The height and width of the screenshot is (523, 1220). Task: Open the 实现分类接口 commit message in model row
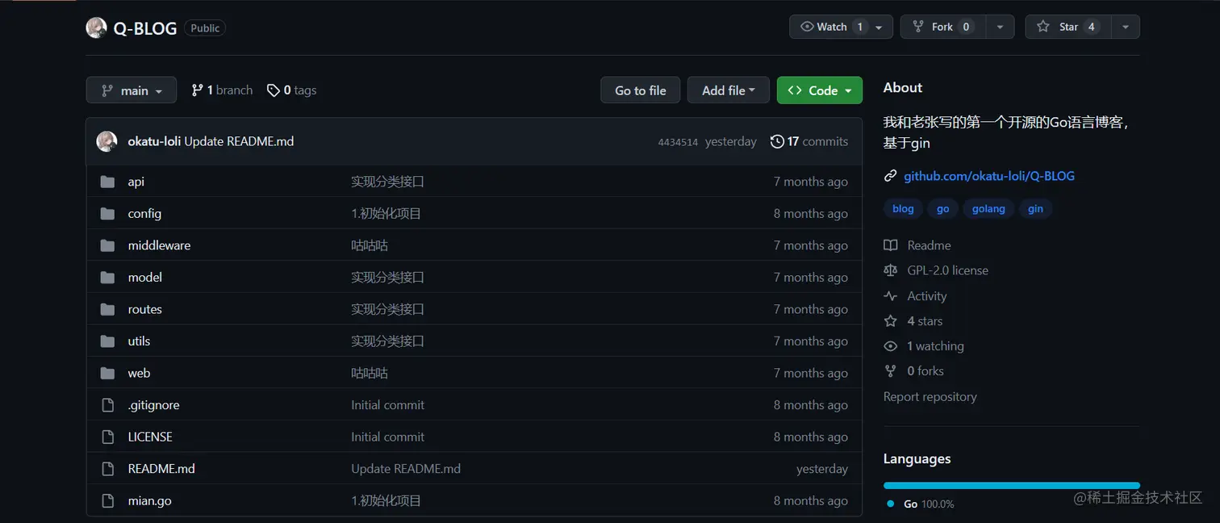[x=387, y=278]
